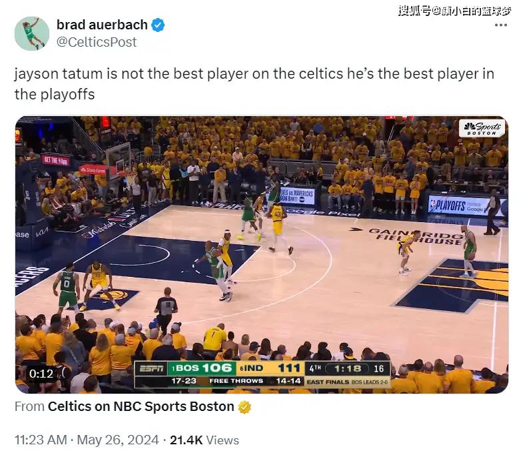Click the BOS 106 score on the scoreboard
Image resolution: width=521 pixels, height=461 pixels.
coord(203,368)
